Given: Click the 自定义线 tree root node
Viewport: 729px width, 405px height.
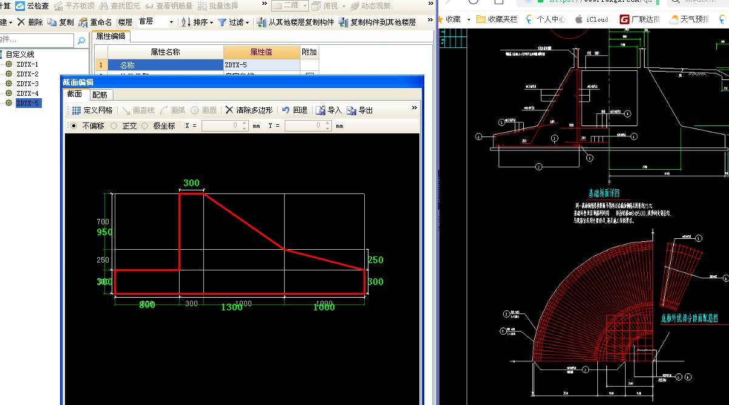Looking at the screenshot, I should (x=20, y=55).
